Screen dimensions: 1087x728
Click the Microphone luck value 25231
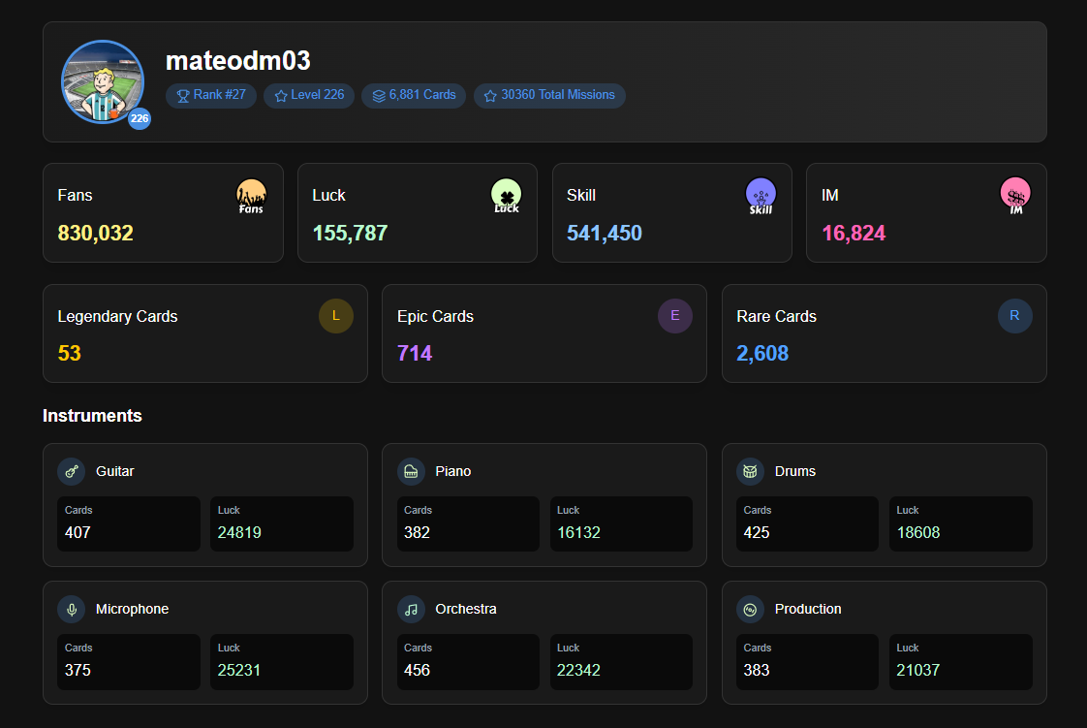pos(239,671)
